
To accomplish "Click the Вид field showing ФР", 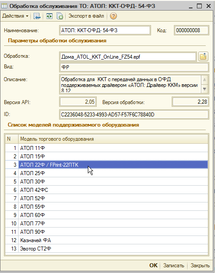I will [x=134, y=67].
